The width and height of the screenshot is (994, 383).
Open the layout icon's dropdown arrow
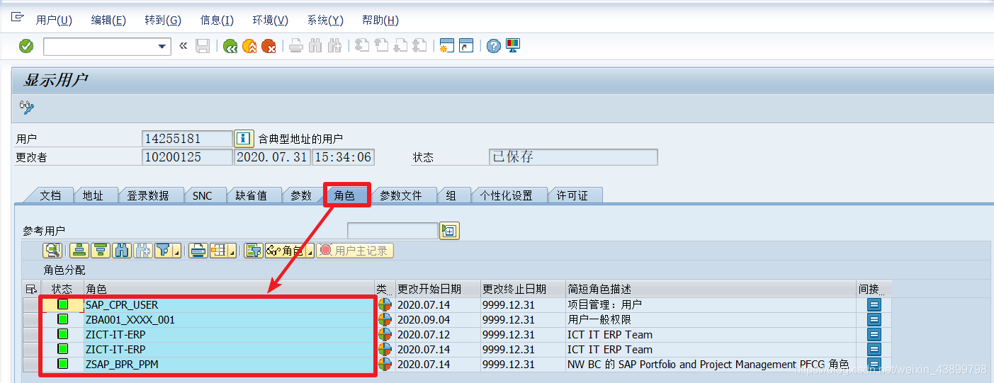pyautogui.click(x=232, y=251)
